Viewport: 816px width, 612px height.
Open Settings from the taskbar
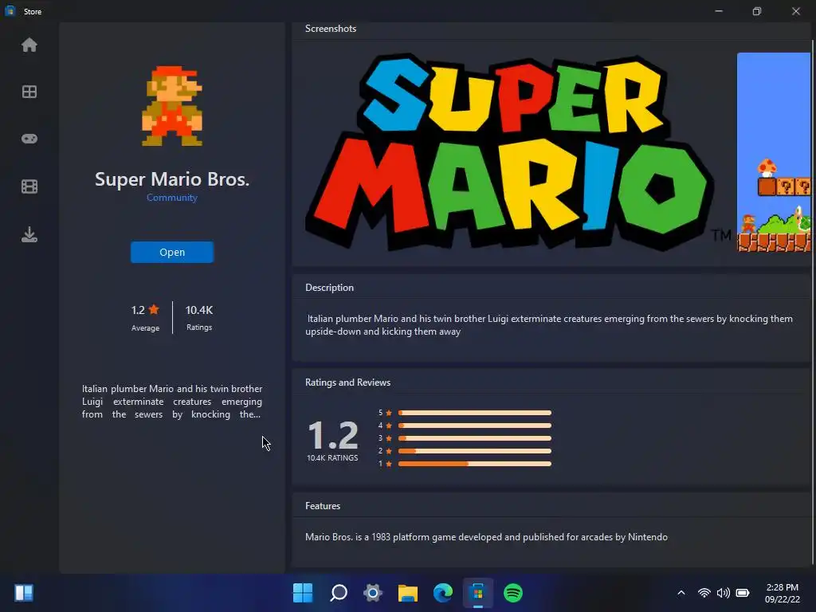point(373,593)
